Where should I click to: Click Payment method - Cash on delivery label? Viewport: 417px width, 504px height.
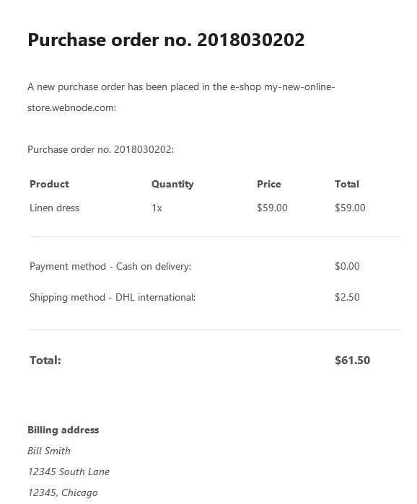(x=110, y=267)
